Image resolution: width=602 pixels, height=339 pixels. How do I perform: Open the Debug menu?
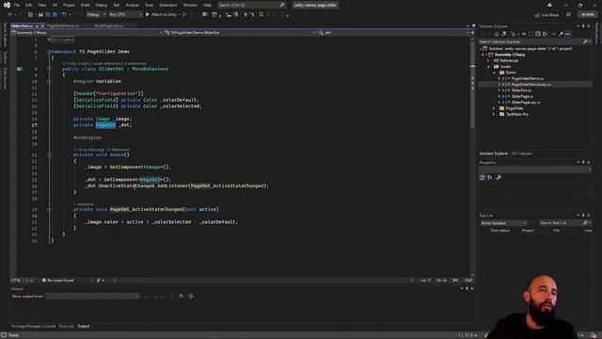[x=102, y=5]
